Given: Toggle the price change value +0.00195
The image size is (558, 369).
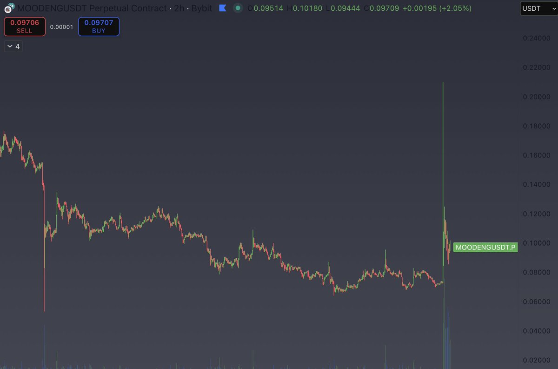Looking at the screenshot, I should pyautogui.click(x=419, y=8).
